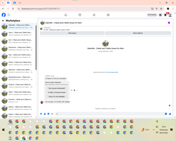Click the voice clip microphone icon
Image resolution: width=176 pixels, height=141 pixels.
pyautogui.click(x=41, y=114)
